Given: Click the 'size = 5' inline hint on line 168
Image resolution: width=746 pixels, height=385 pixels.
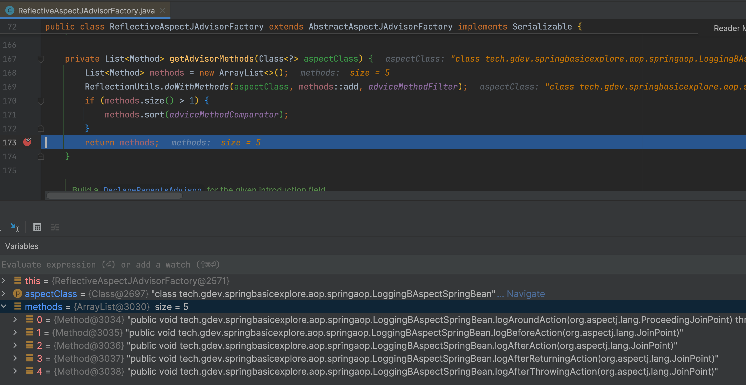Looking at the screenshot, I should click(370, 73).
